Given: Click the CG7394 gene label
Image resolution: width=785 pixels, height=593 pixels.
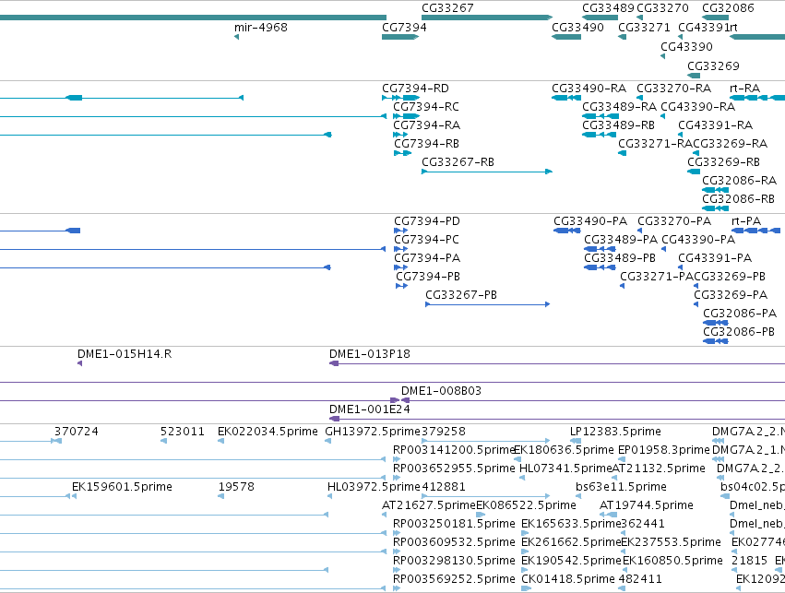Looking at the screenshot, I should click(404, 28).
